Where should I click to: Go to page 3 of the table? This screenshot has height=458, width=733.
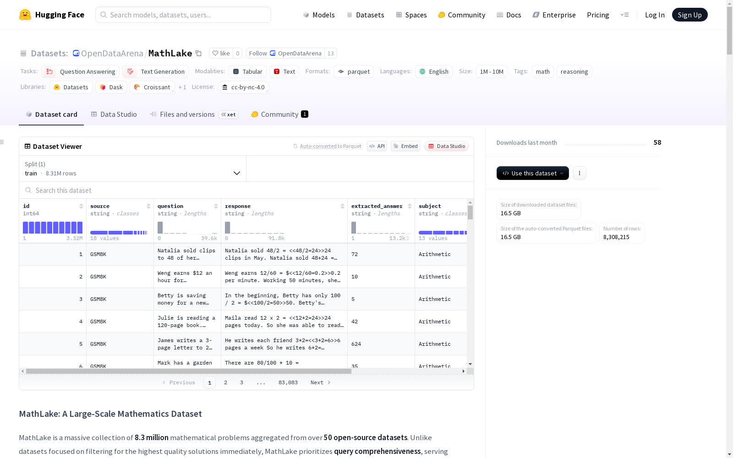241,382
